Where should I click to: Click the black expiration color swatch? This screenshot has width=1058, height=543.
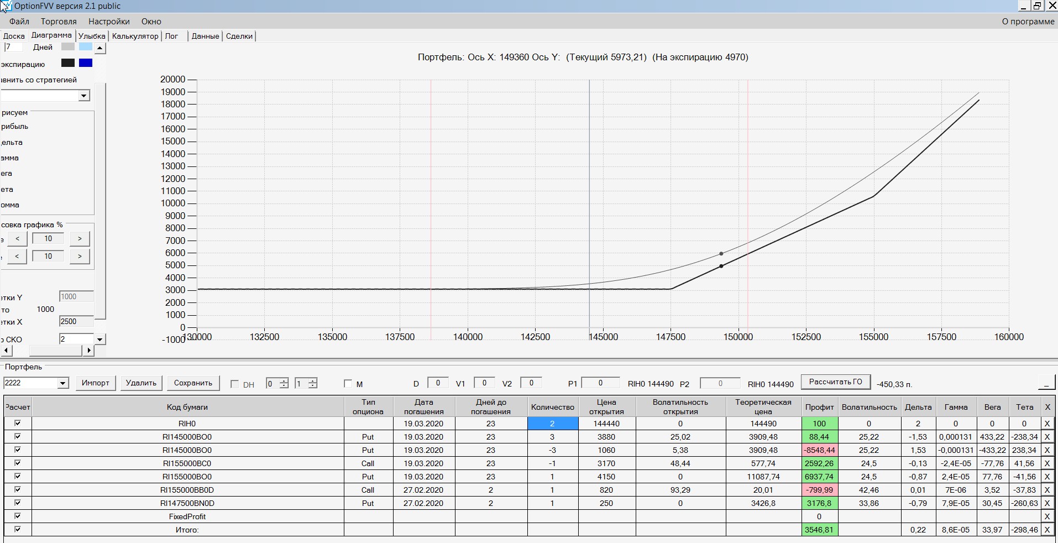(x=68, y=63)
